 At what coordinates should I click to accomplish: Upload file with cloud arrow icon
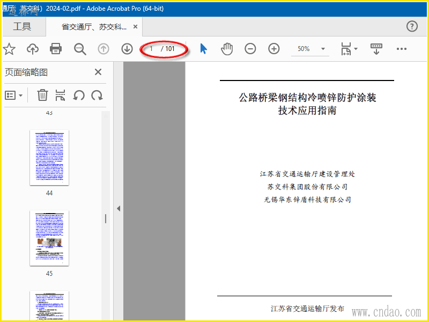(33, 49)
